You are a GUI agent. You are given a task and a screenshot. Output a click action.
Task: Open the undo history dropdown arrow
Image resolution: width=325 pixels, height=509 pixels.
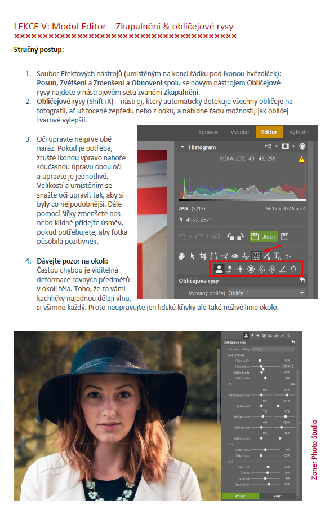(x=190, y=236)
